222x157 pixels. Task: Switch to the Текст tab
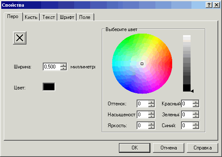pos(49,17)
